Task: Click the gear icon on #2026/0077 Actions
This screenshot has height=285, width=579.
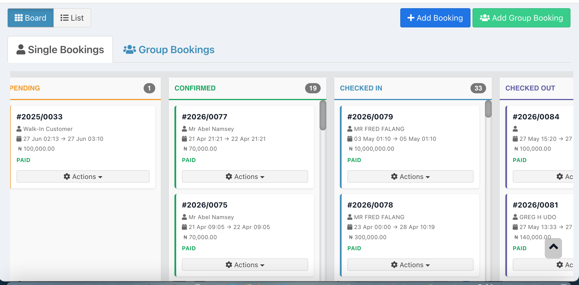Action: (229, 176)
